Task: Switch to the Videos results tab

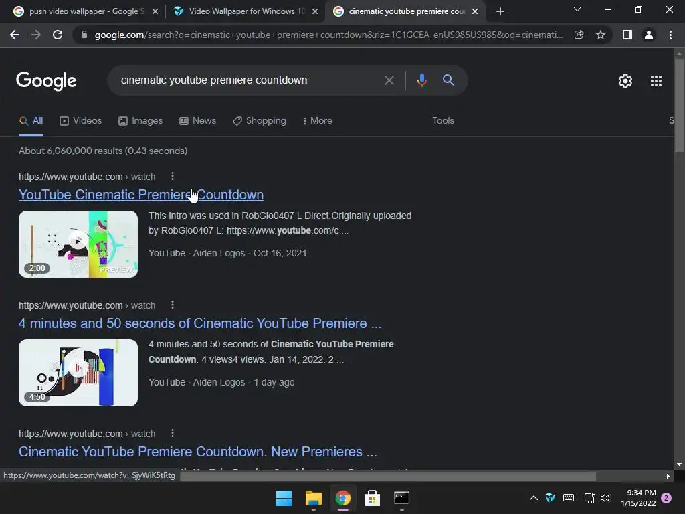Action: click(x=80, y=121)
